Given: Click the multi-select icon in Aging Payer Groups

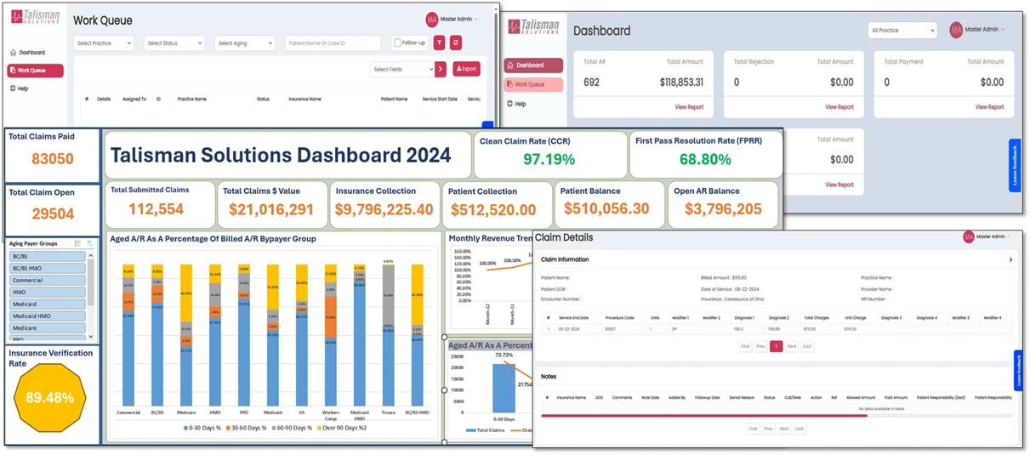Looking at the screenshot, I should pos(77,243).
